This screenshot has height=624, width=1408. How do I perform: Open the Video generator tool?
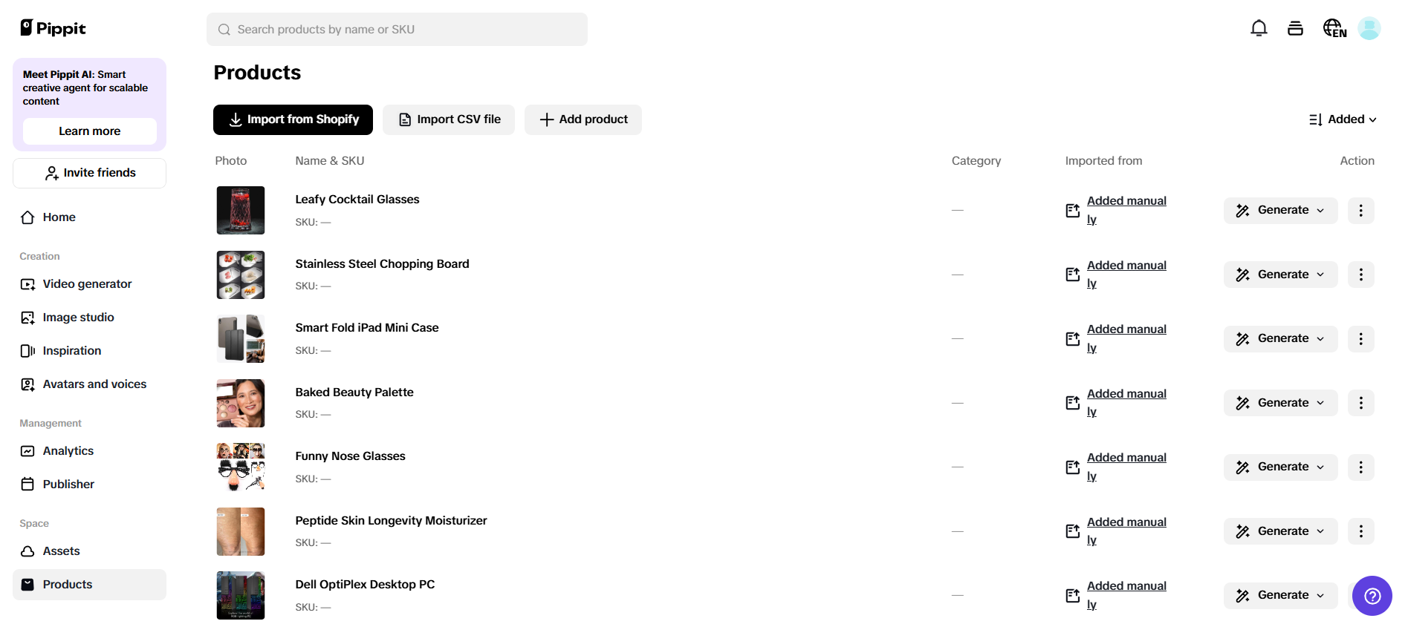tap(87, 283)
